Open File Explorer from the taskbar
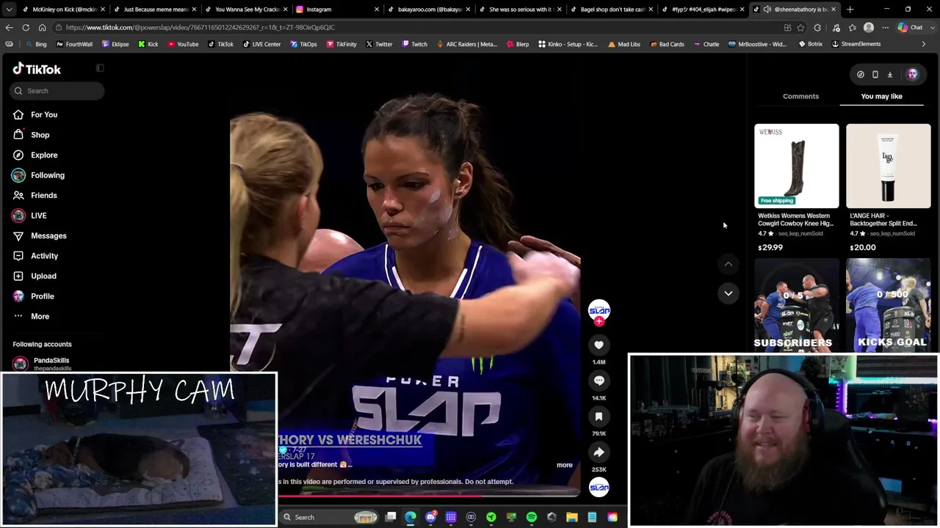Viewport: 940px width, 528px height. tap(571, 517)
